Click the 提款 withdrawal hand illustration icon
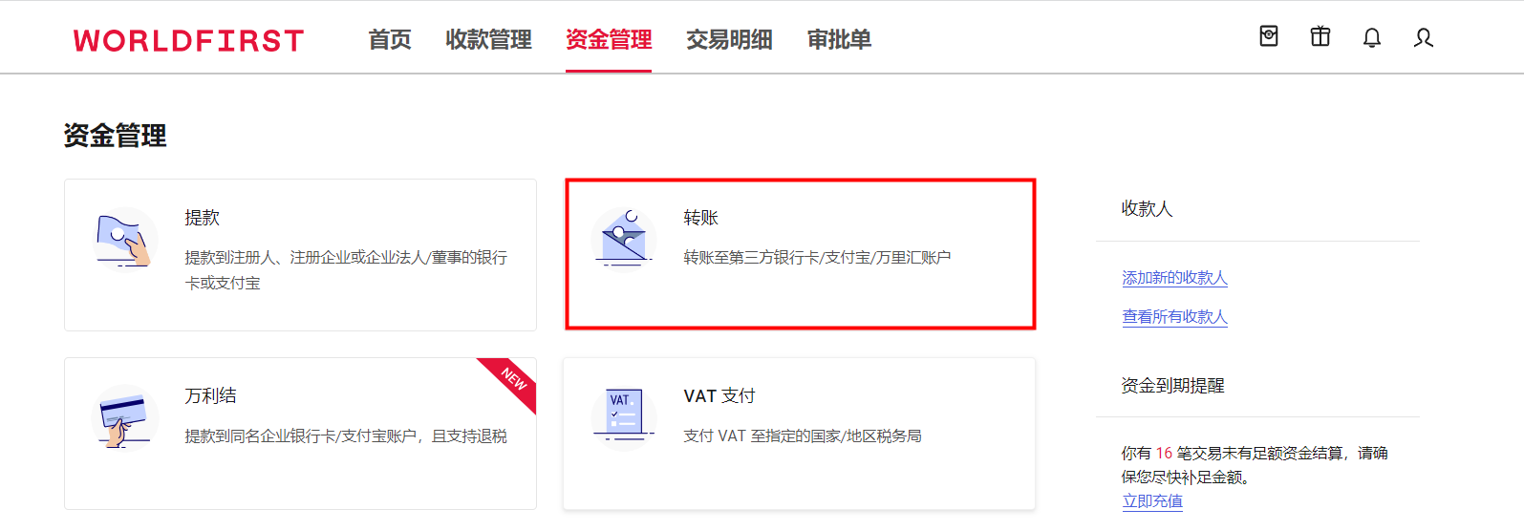 click(x=125, y=239)
